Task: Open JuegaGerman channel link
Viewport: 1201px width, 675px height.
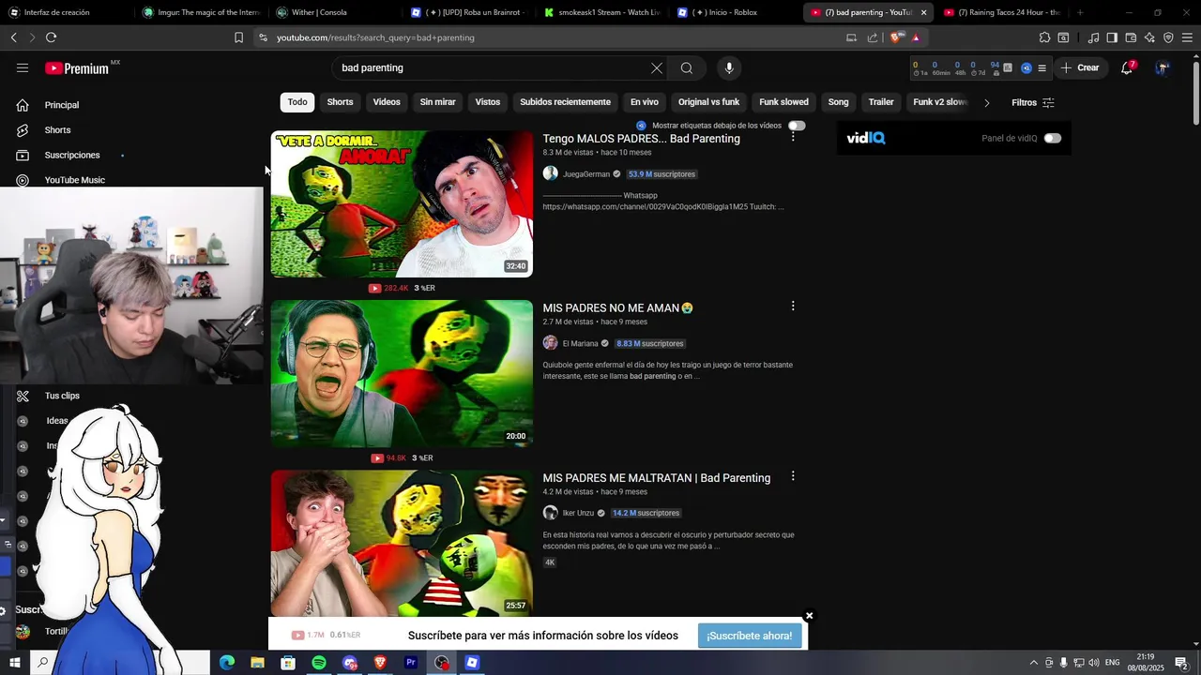Action: tap(585, 174)
